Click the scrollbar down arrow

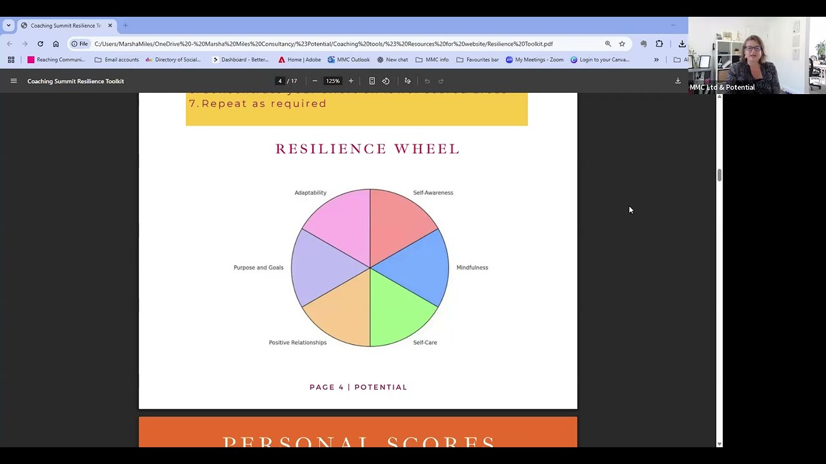[719, 444]
